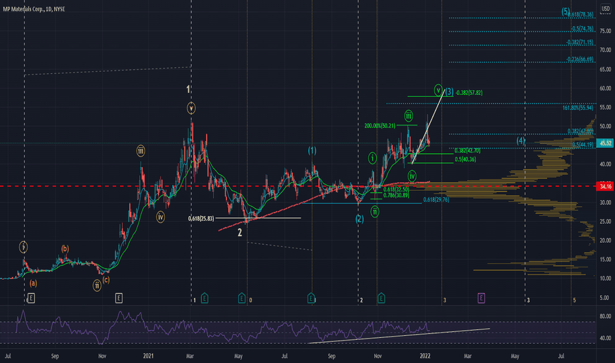Click the 0.618(78.36) Fibonacci label

581,15
